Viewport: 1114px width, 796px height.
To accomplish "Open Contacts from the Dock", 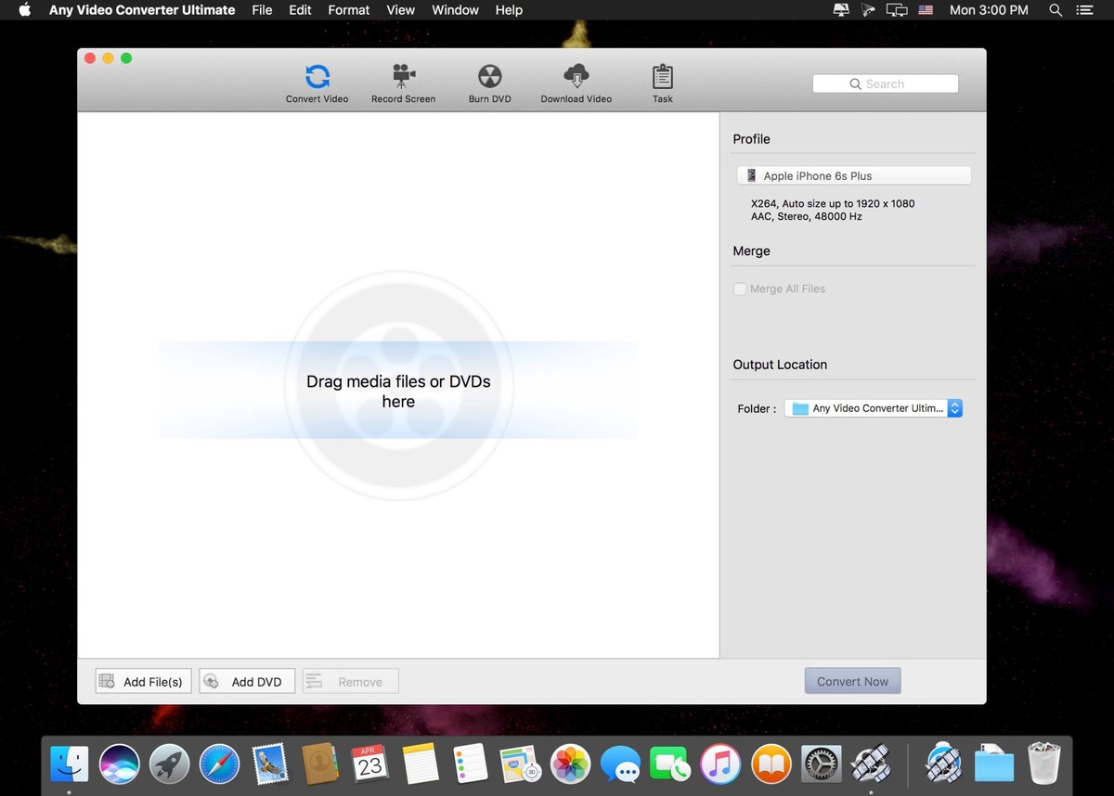I will (319, 764).
